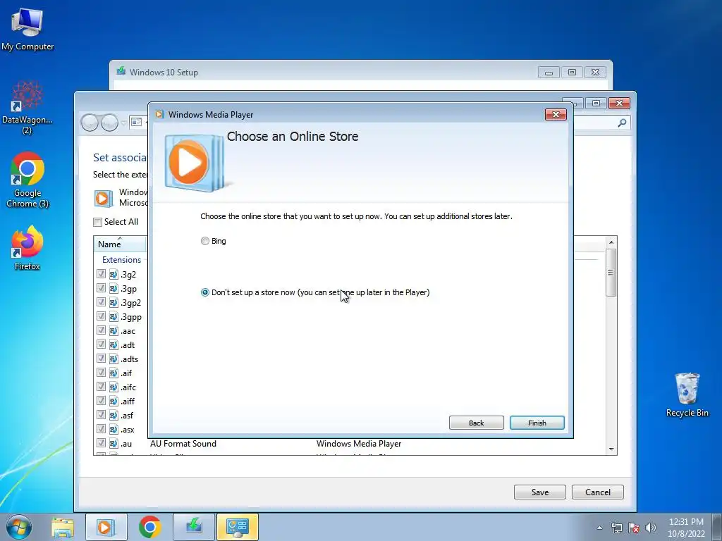Open the volume speaker tray icon

pos(650,528)
